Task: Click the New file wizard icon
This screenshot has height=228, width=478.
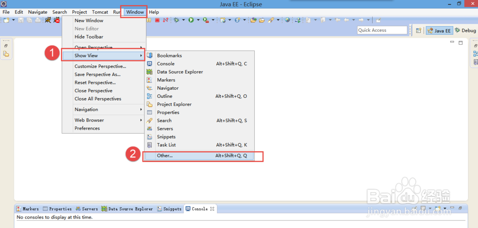Action: [x=6, y=20]
